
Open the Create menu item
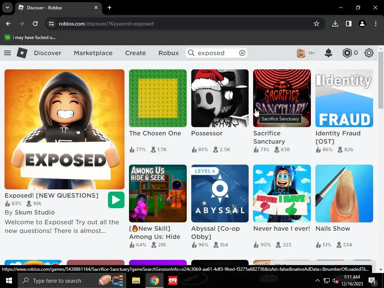tap(135, 53)
